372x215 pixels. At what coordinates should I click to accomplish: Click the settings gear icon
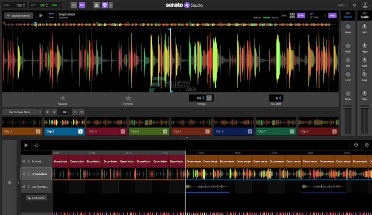355,5
